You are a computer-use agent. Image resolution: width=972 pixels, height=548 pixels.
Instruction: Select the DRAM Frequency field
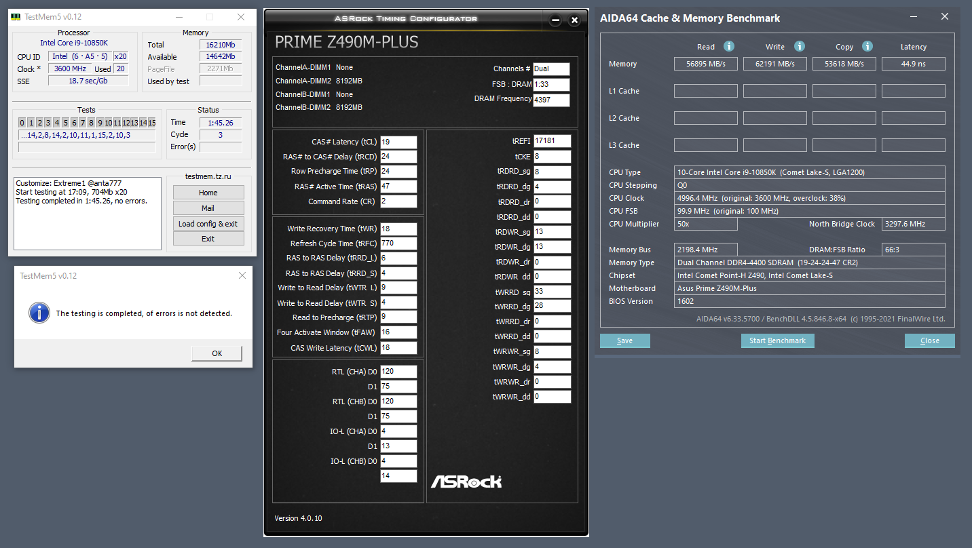[551, 100]
